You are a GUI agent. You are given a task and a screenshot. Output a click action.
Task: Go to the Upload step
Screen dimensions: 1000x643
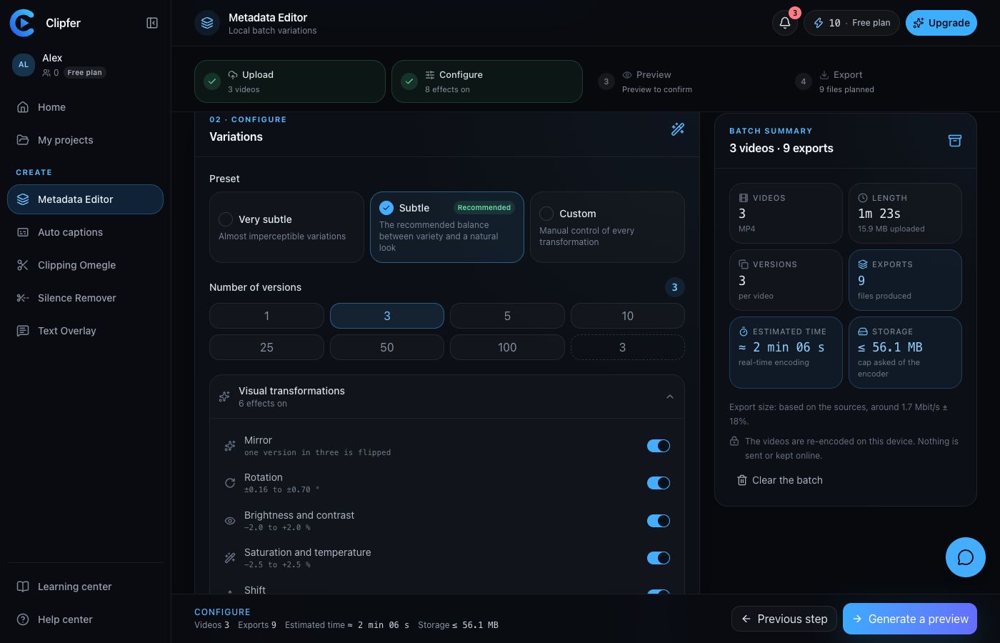pos(290,81)
